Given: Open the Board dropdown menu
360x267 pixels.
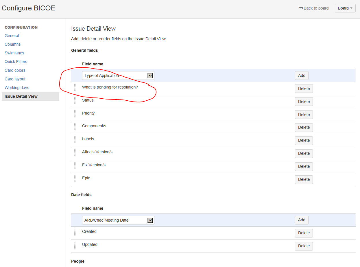Looking at the screenshot, I should tap(345, 8).
